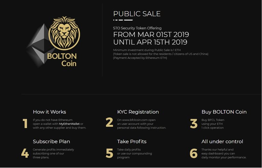Click the gold step number 1

click(25, 124)
